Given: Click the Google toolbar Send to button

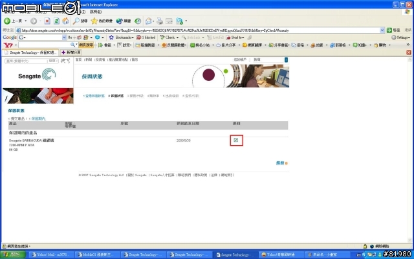Looking at the screenshot, I should coord(235,38).
